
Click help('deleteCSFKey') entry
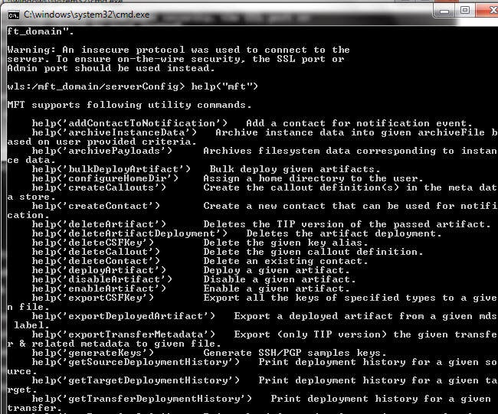(x=93, y=243)
